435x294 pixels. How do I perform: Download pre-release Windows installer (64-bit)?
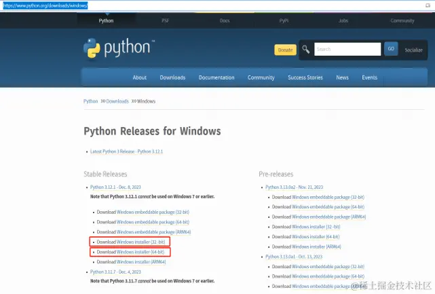[316, 237]
